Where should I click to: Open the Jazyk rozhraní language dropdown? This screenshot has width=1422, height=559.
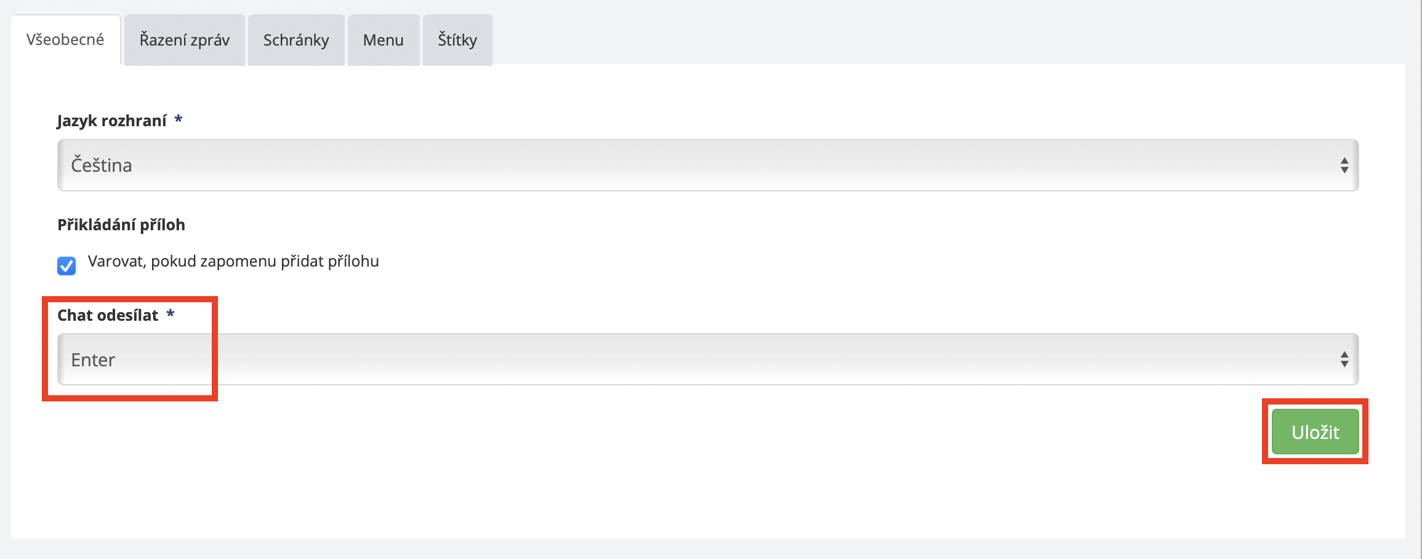pos(707,165)
